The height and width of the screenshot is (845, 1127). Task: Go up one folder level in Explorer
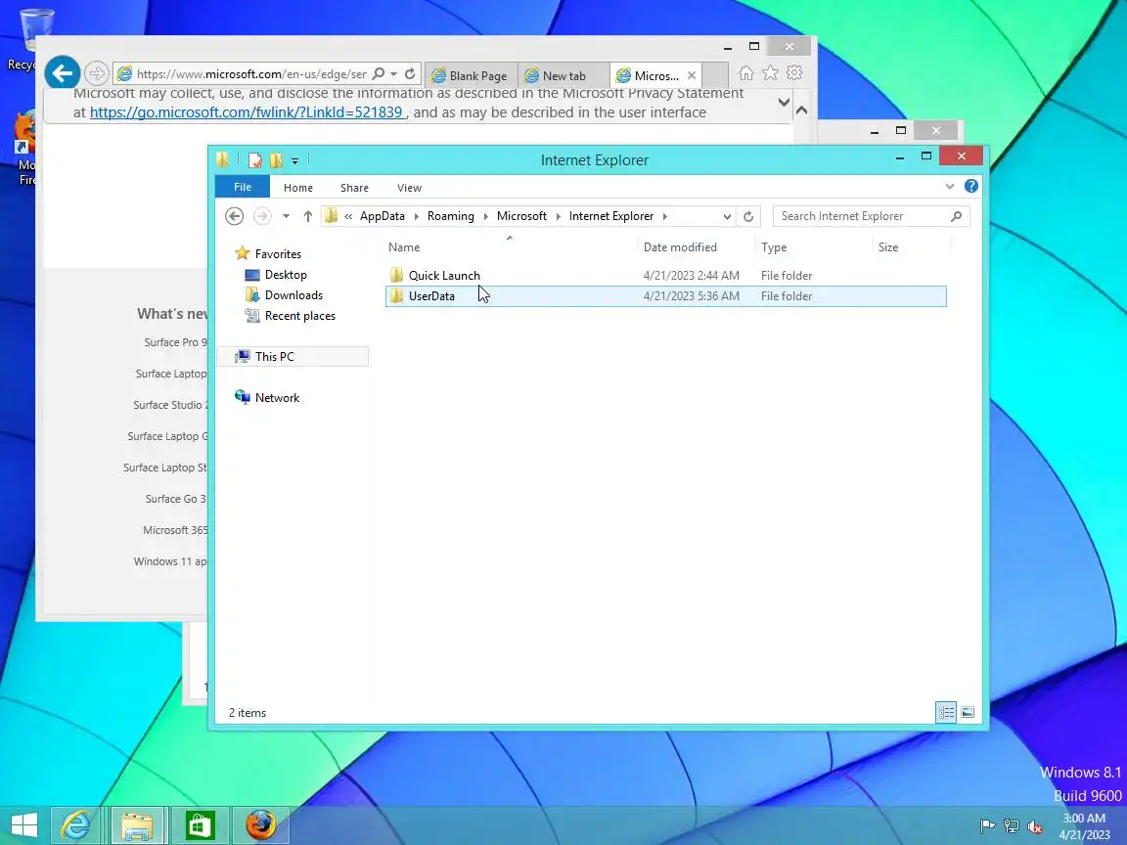pos(307,216)
